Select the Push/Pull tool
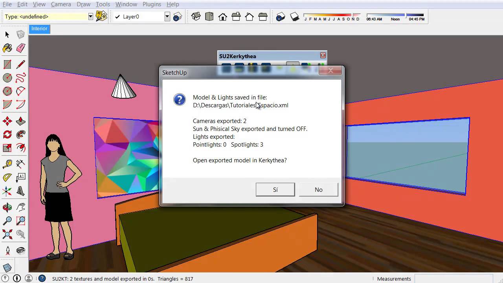Viewport: 503px width, 283px height. coord(20,121)
